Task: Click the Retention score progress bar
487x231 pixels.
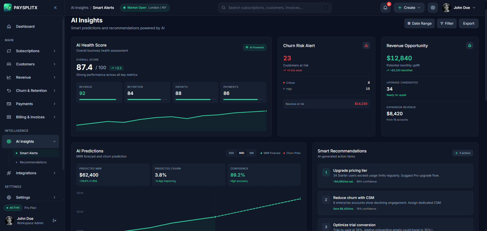Action: 147,99
